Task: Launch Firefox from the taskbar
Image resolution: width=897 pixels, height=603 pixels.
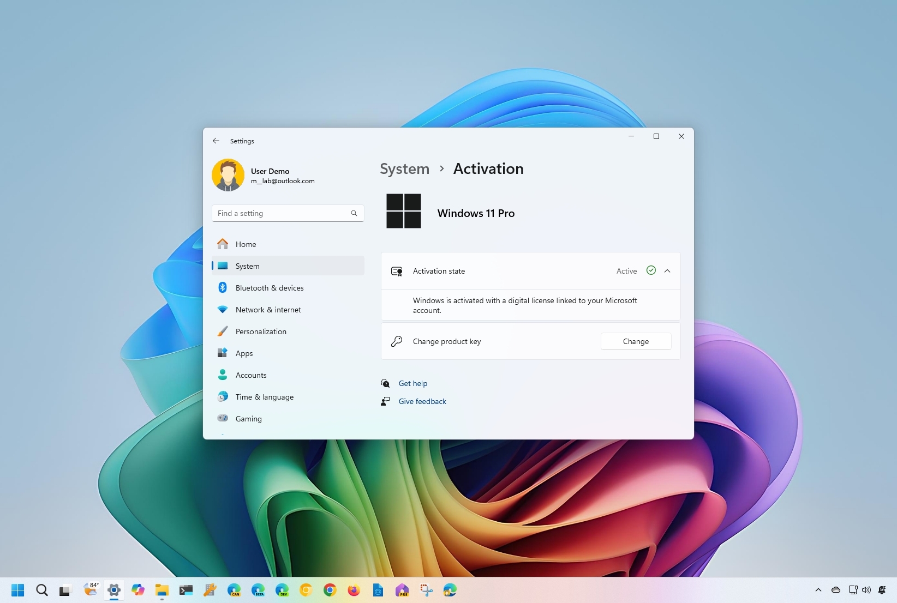Action: pyautogui.click(x=355, y=590)
